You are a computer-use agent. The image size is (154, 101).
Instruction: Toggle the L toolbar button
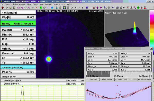point(83,8)
